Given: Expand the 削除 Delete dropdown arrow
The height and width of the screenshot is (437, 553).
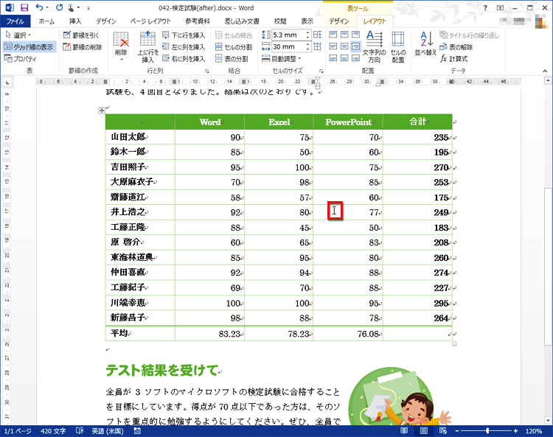Looking at the screenshot, I should coord(121,60).
